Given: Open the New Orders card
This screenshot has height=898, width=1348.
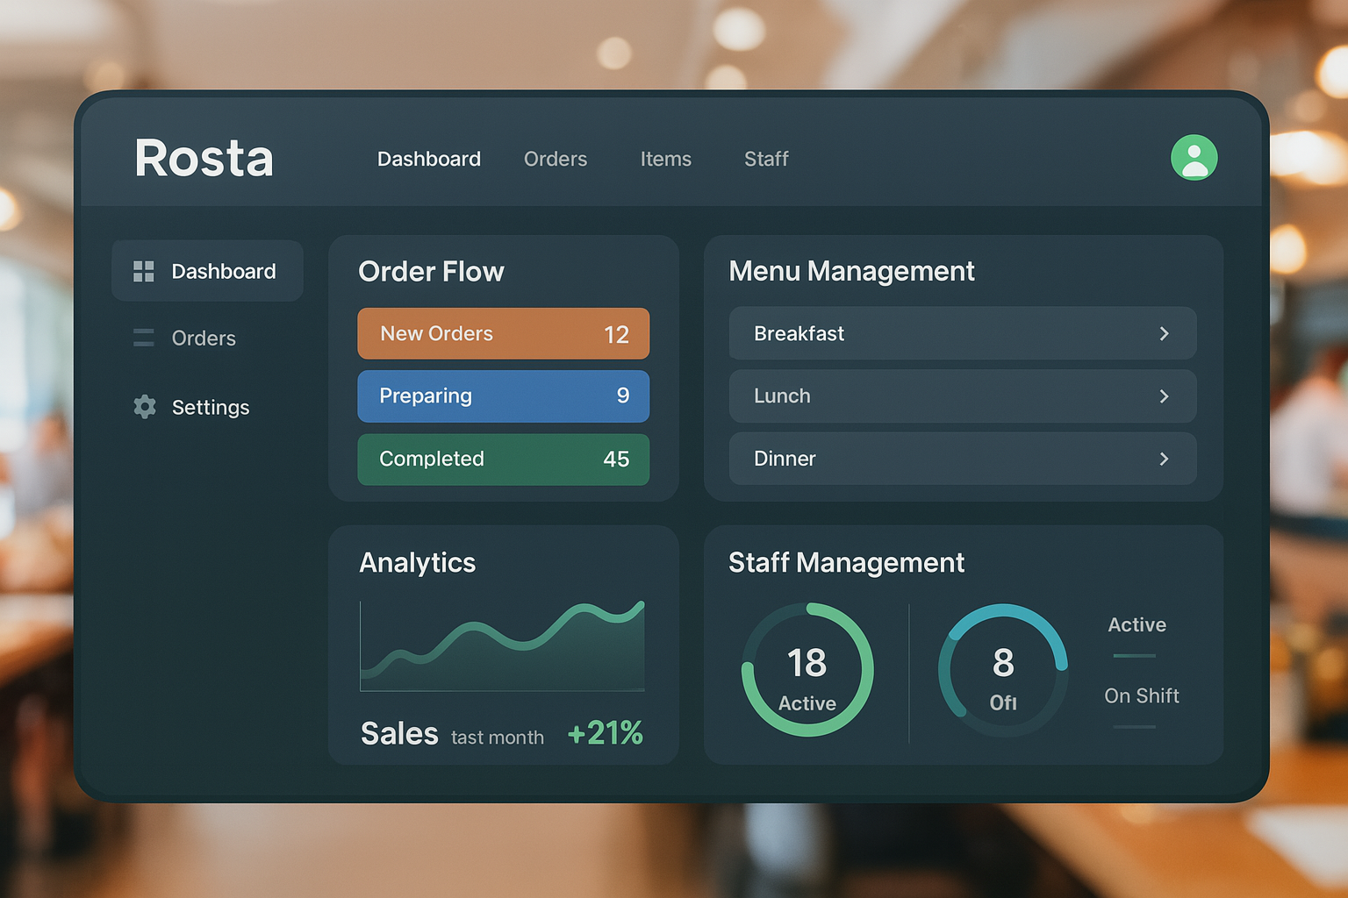Looking at the screenshot, I should pyautogui.click(x=504, y=333).
